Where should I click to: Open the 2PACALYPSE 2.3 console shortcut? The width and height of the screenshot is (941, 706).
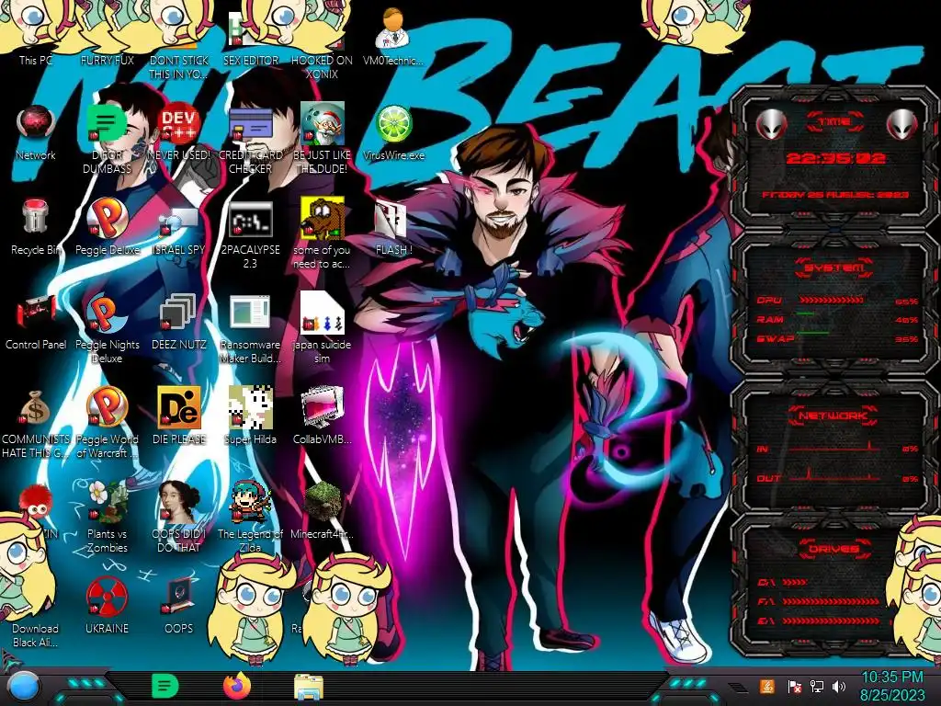(x=250, y=234)
